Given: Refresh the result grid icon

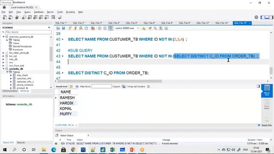Looking at the screenshot, I should (77, 86).
